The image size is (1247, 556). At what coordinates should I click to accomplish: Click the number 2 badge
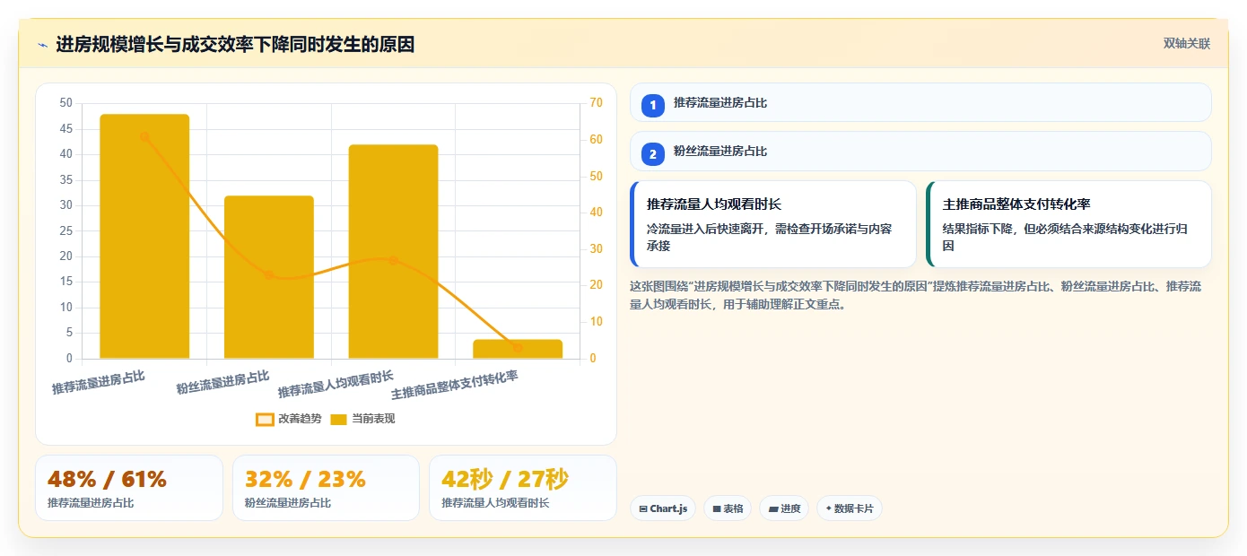point(653,153)
